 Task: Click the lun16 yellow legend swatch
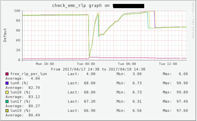(x=7, y=92)
